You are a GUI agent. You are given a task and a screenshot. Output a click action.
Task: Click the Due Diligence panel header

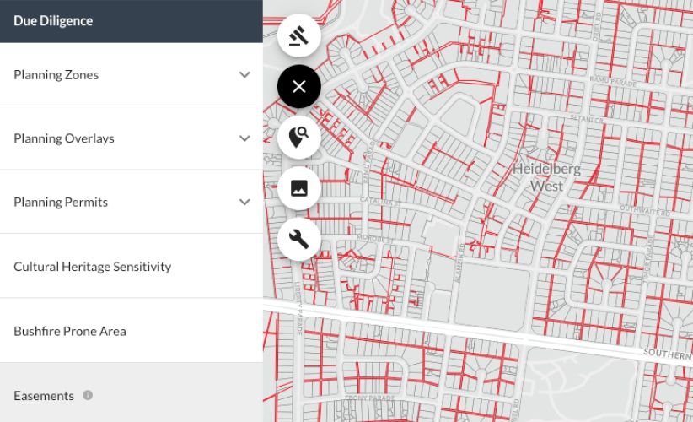(x=132, y=21)
